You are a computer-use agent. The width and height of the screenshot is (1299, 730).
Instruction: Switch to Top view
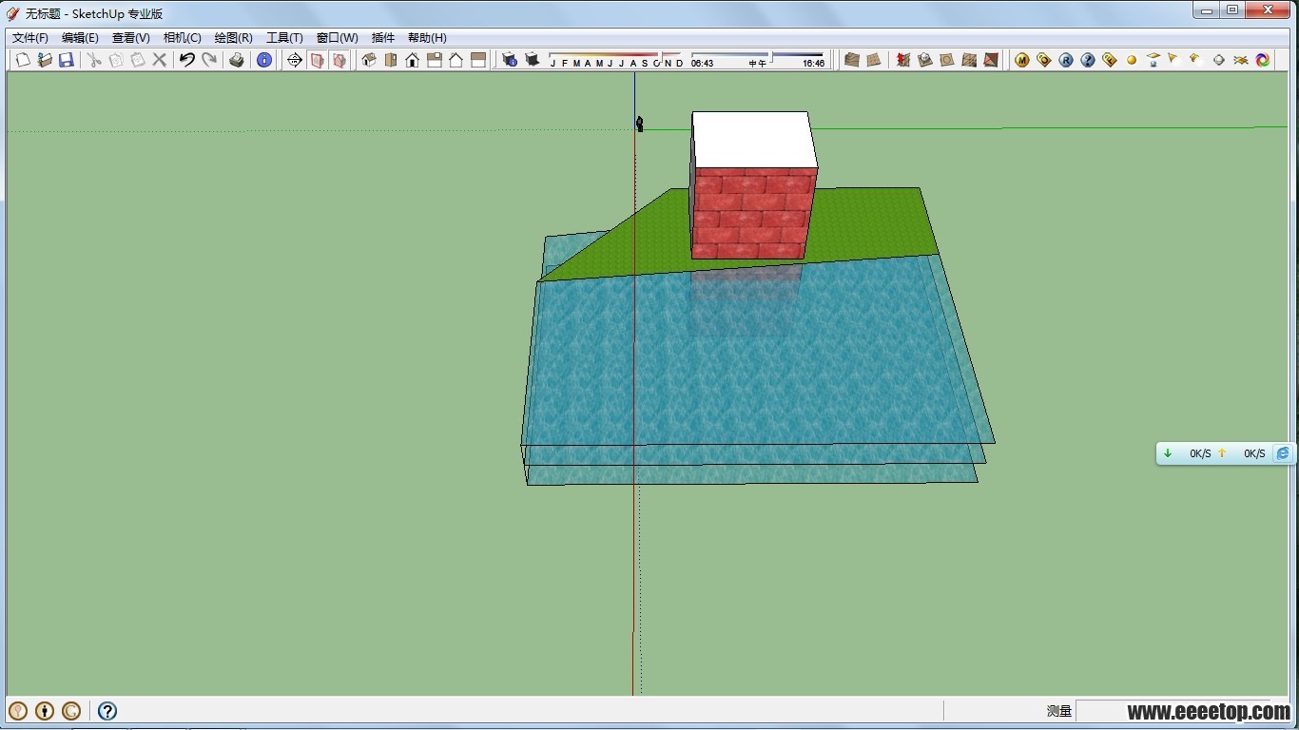[x=391, y=60]
